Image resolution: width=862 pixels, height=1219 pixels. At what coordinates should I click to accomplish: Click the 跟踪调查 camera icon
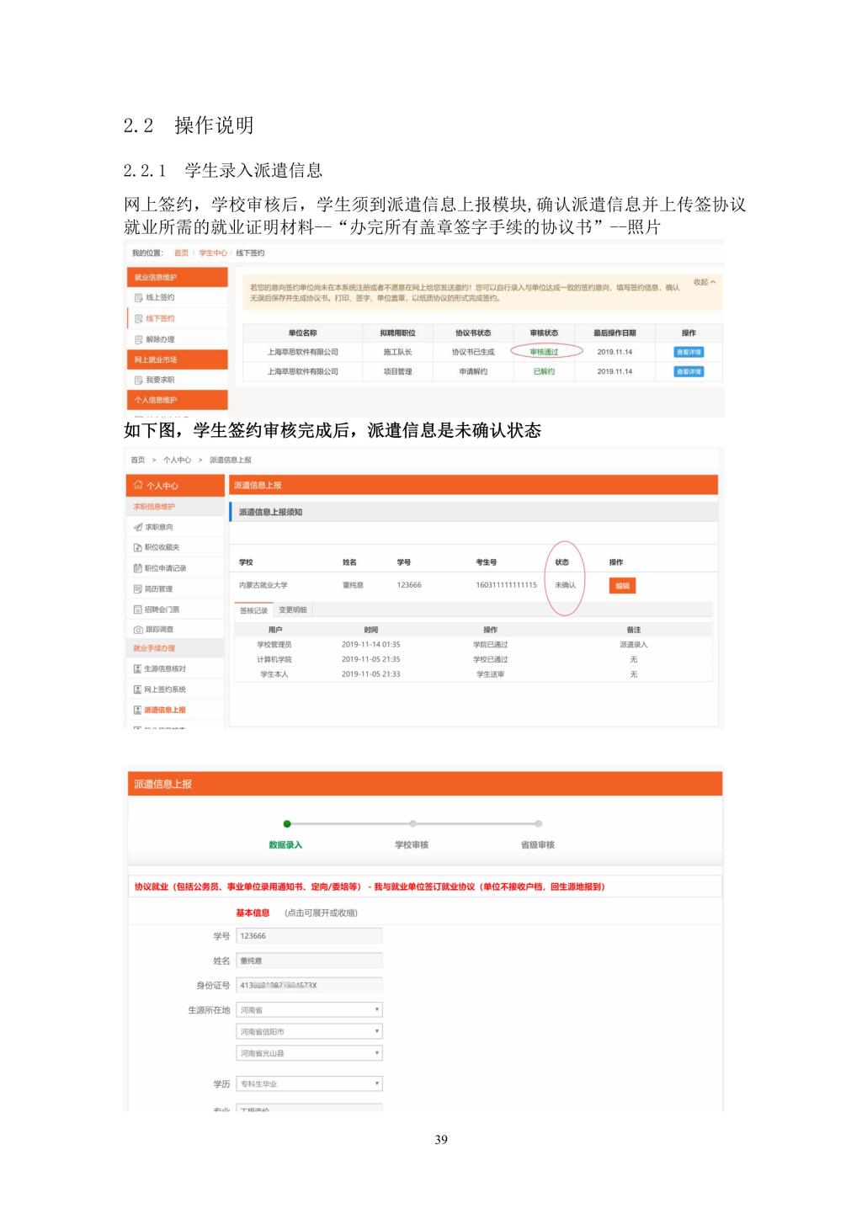click(138, 630)
